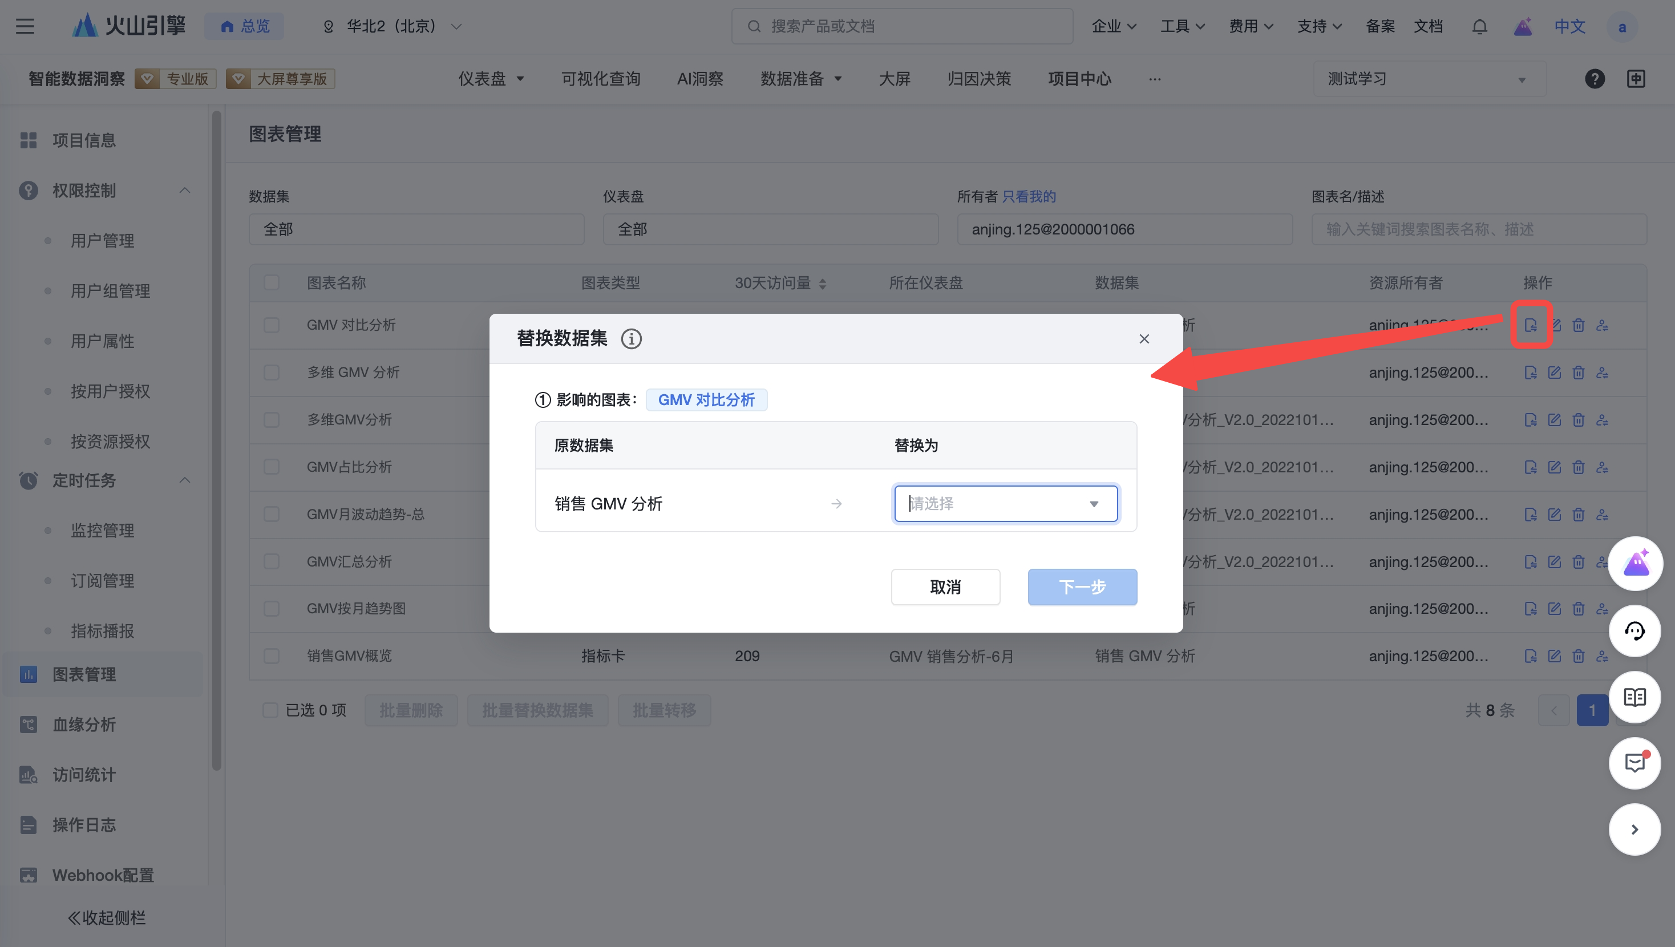Click the help question mark icon
This screenshot has height=947, width=1675.
[1595, 79]
